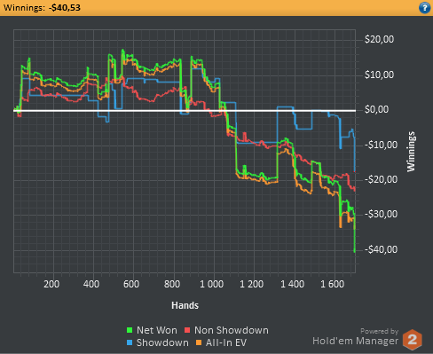Select the All-In EV legend label

[226, 342]
